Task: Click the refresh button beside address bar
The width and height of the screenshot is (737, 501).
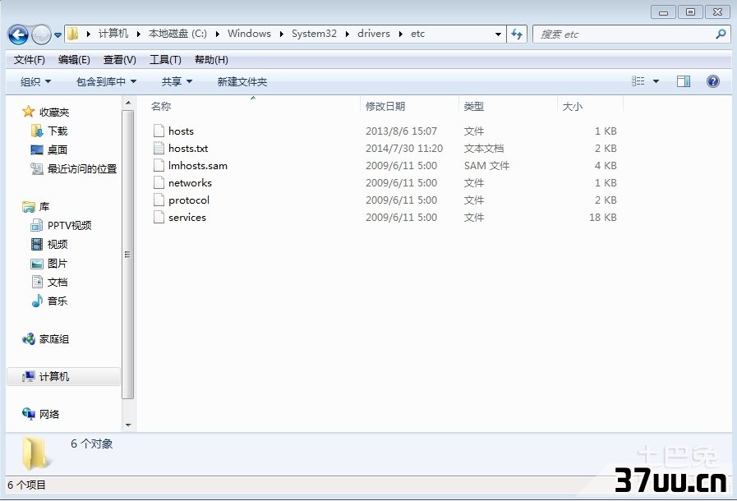Action: [x=517, y=34]
